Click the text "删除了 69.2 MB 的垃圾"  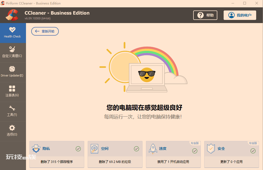(x=115, y=162)
